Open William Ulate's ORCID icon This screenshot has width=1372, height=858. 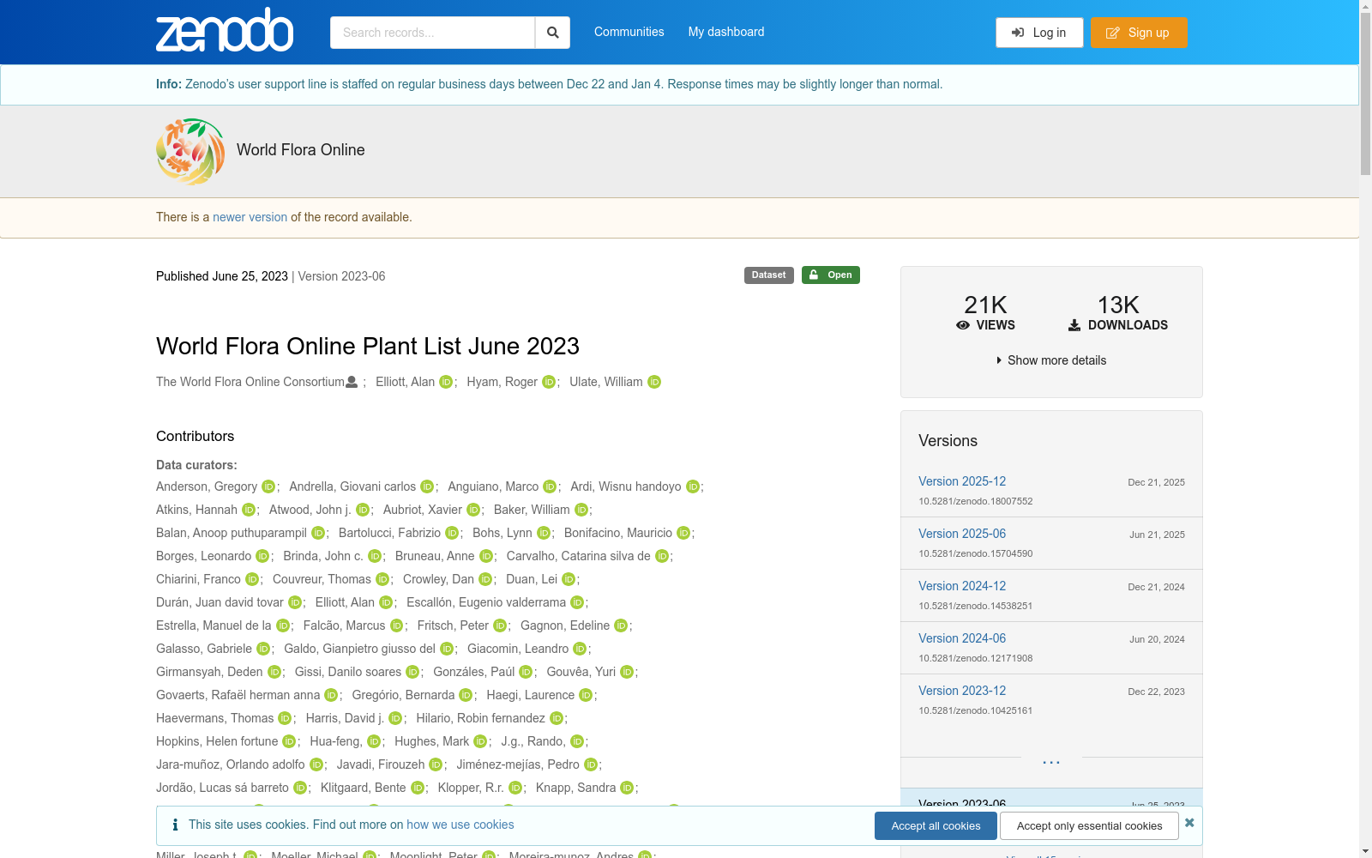point(654,382)
